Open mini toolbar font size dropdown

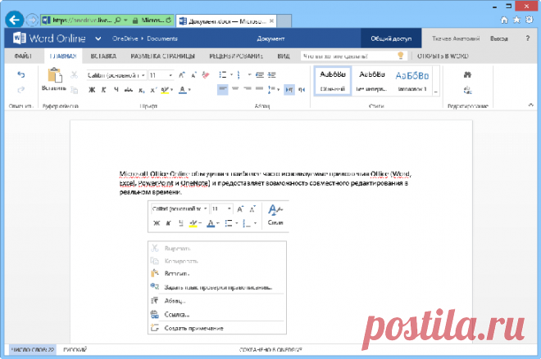coord(229,209)
